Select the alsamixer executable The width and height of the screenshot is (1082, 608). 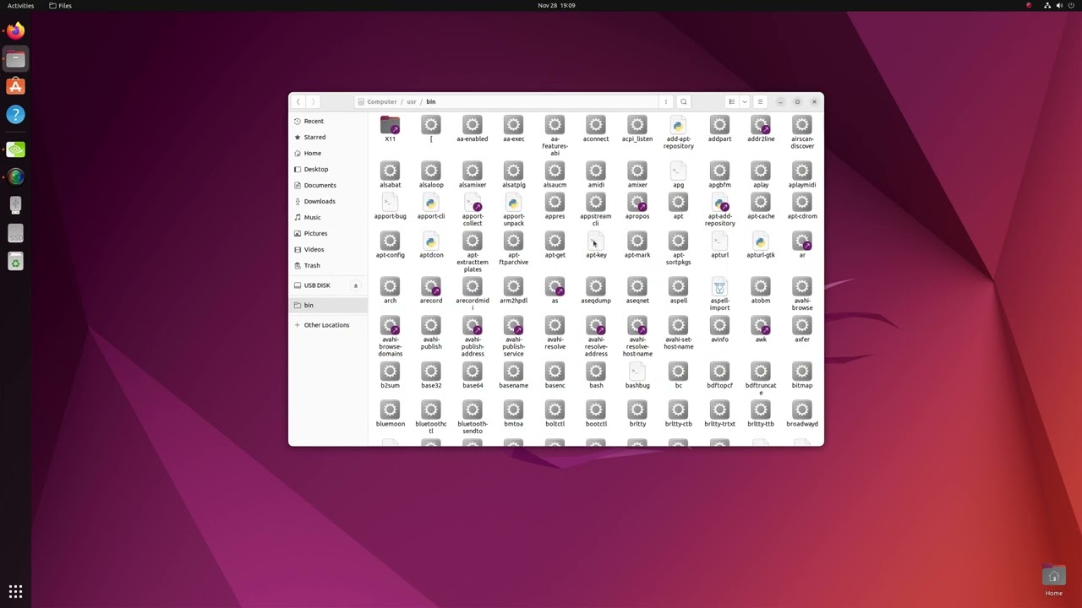click(473, 175)
